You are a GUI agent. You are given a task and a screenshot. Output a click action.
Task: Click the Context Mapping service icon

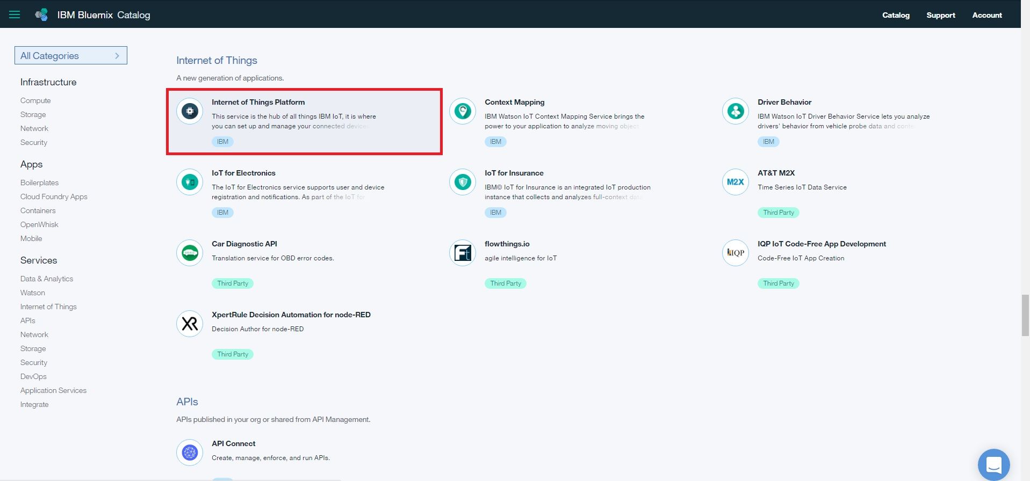pos(463,111)
